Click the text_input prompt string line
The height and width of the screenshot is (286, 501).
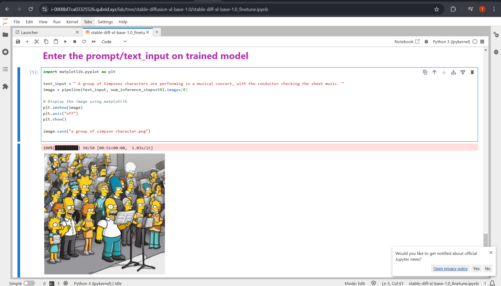coord(193,84)
